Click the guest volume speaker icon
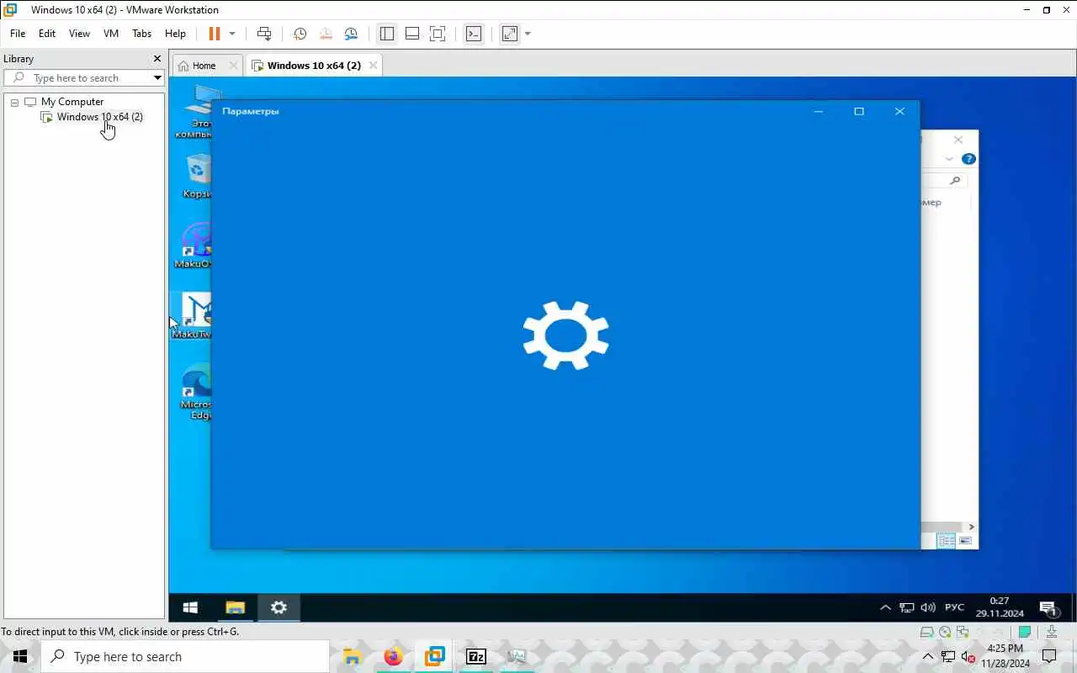 (928, 607)
